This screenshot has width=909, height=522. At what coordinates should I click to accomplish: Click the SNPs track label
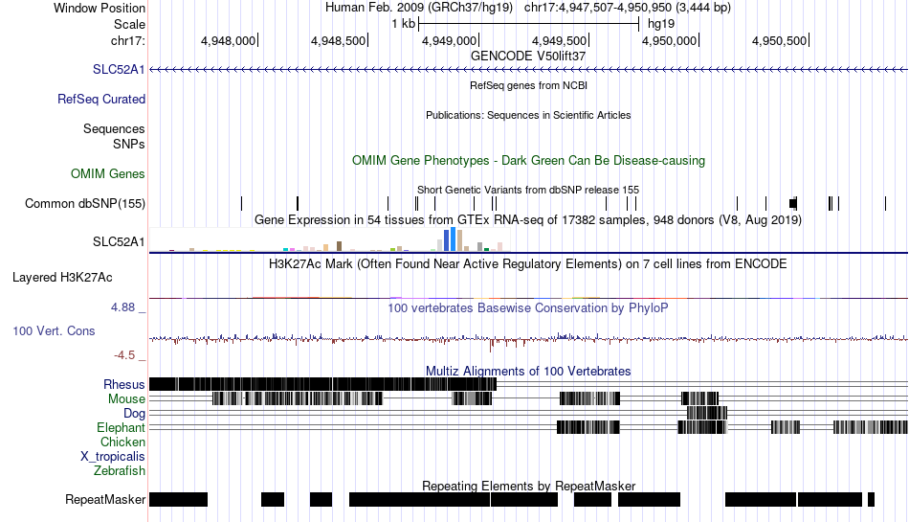(x=129, y=144)
